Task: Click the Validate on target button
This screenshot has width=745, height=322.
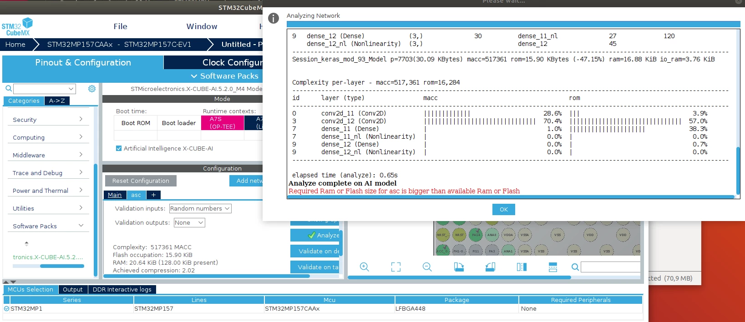Action: [x=315, y=267]
